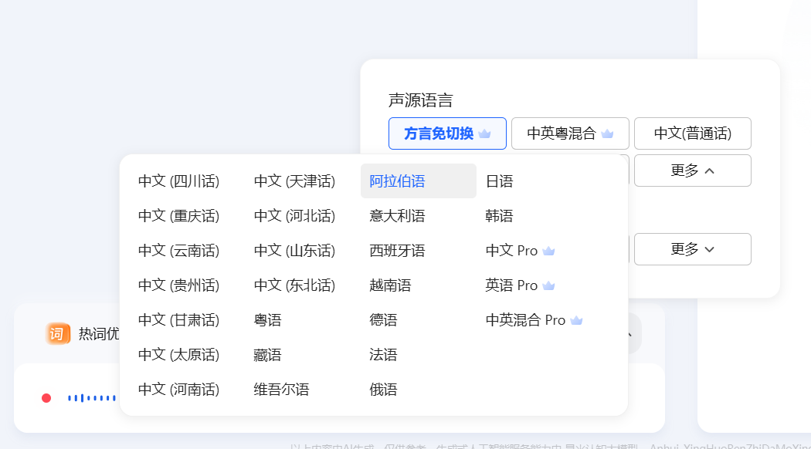The height and width of the screenshot is (449, 811).
Task: Collapse the 更多 language list
Action: 692,170
